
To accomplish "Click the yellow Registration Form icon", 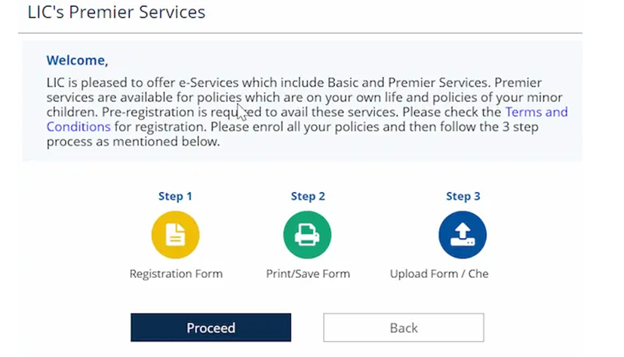I will coord(175,235).
